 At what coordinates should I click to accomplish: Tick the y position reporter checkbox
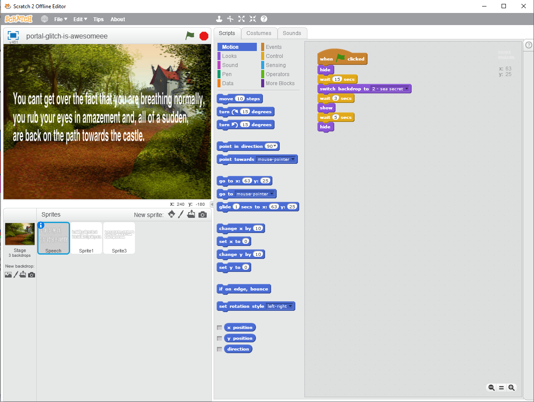[220, 338]
